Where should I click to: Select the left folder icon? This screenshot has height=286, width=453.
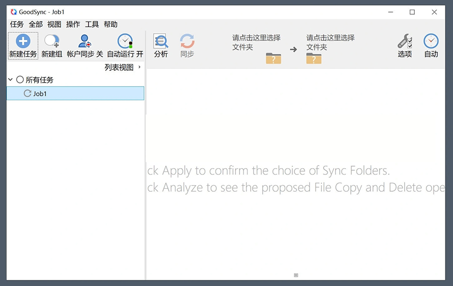point(273,58)
